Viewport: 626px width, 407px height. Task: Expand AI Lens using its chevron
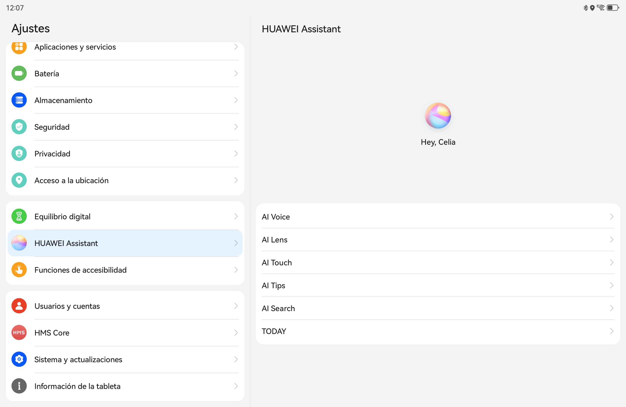[x=611, y=239]
